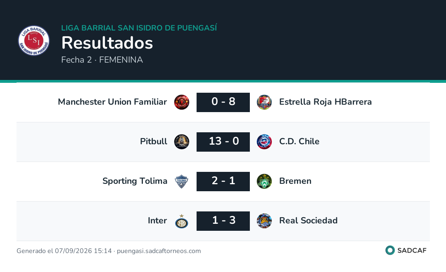Open the Real Sociedad team name
The height and width of the screenshot is (272, 446).
click(x=308, y=220)
